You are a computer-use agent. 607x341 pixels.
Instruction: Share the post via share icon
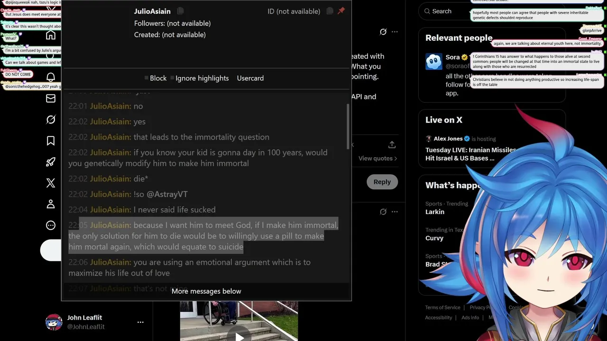pos(392,144)
